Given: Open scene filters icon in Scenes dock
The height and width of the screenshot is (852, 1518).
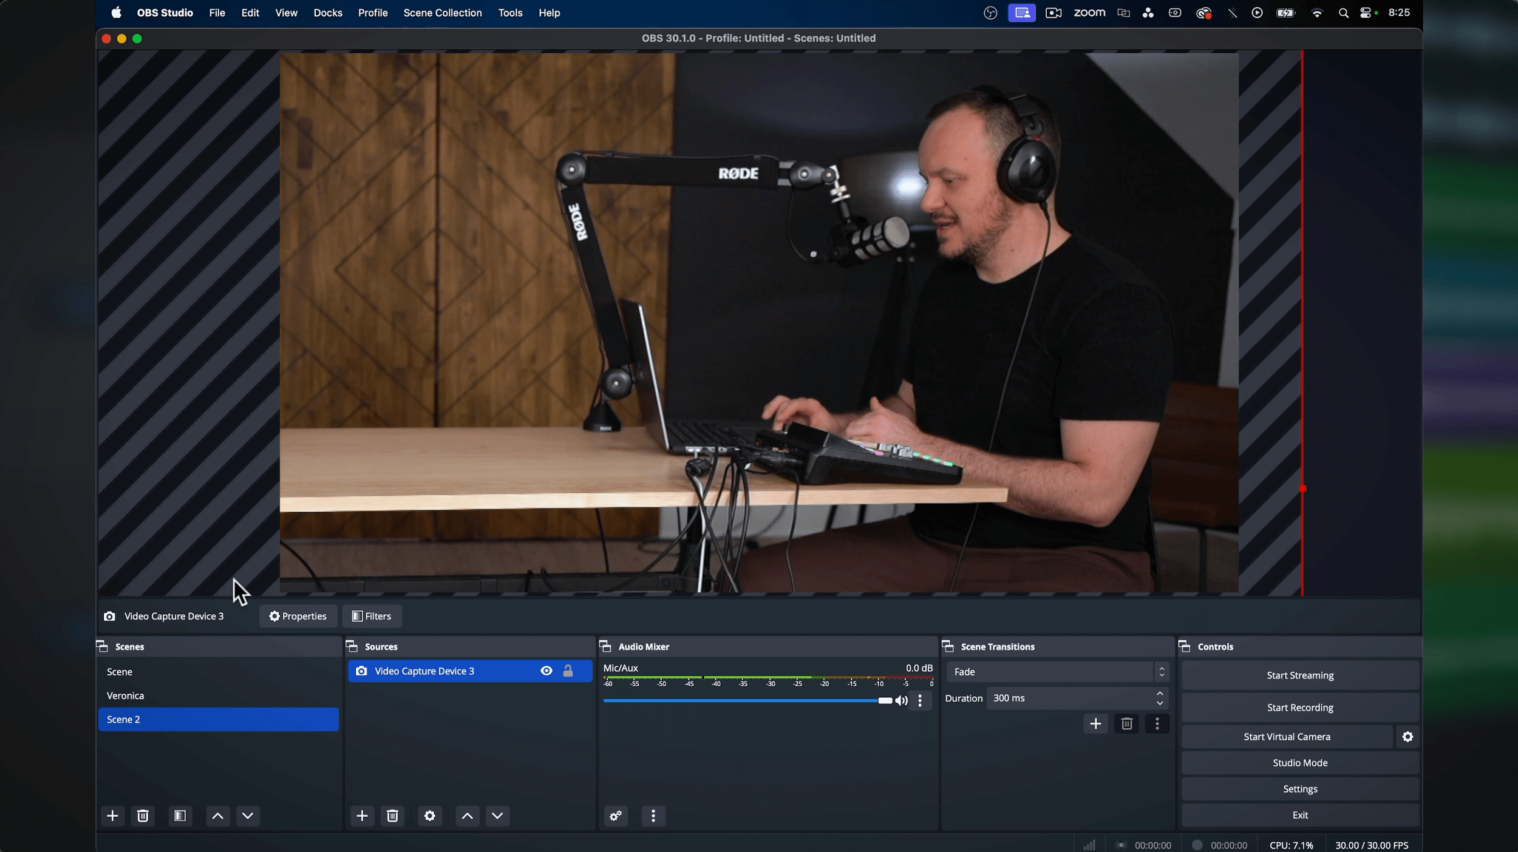Looking at the screenshot, I should coord(180,816).
